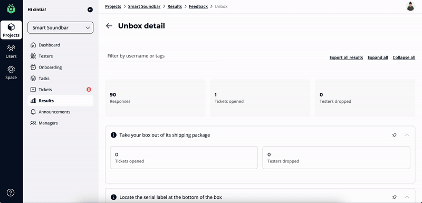Click the Results bar chart icon
Image resolution: width=422 pixels, height=203 pixels.
coord(33,101)
